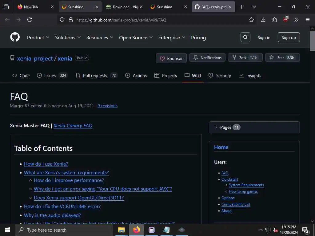The height and width of the screenshot is (236, 315).
Task: Open the Code tab
Action: tap(21, 76)
